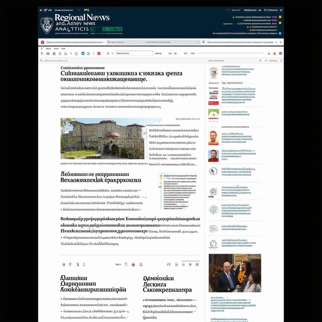Open the dropdown arrow in the middle address field
The width and height of the screenshot is (322, 322).
pyautogui.click(x=198, y=42)
